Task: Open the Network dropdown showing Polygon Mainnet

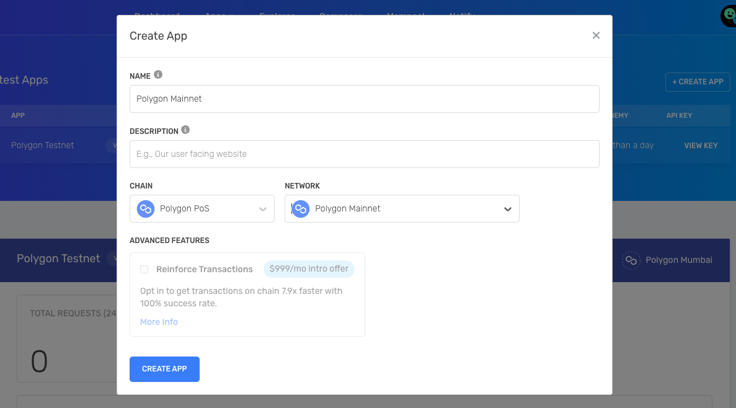Action: coord(402,209)
